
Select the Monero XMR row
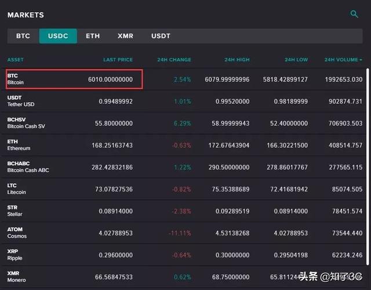pos(183,277)
